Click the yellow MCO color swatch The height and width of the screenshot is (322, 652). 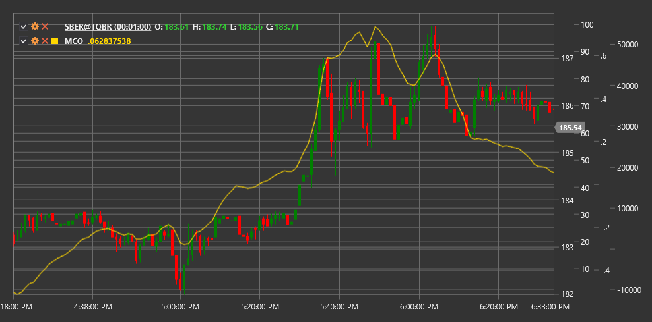(55, 41)
